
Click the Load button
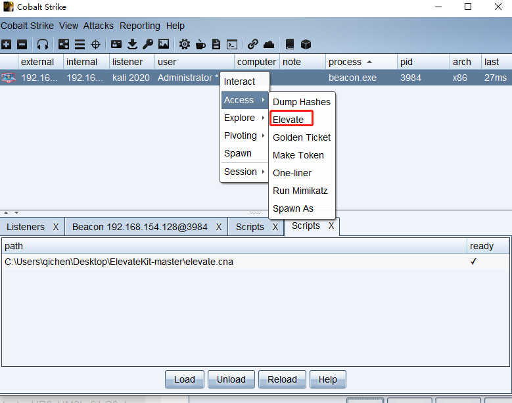point(185,379)
